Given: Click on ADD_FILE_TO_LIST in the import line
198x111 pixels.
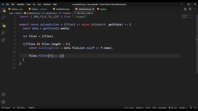Looking at the screenshot, I should pos(46,17).
